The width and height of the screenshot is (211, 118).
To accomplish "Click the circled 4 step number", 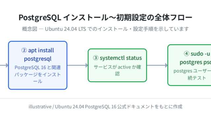I will [187, 54].
